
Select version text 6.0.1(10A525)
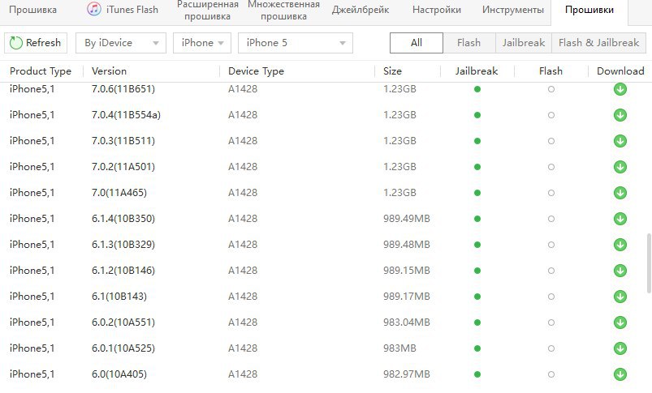pos(123,348)
